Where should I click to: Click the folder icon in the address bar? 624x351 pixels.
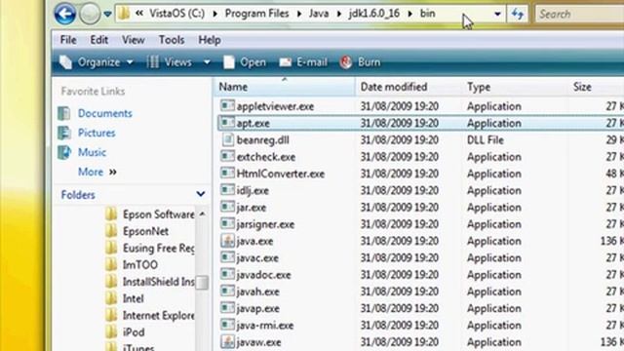click(124, 14)
